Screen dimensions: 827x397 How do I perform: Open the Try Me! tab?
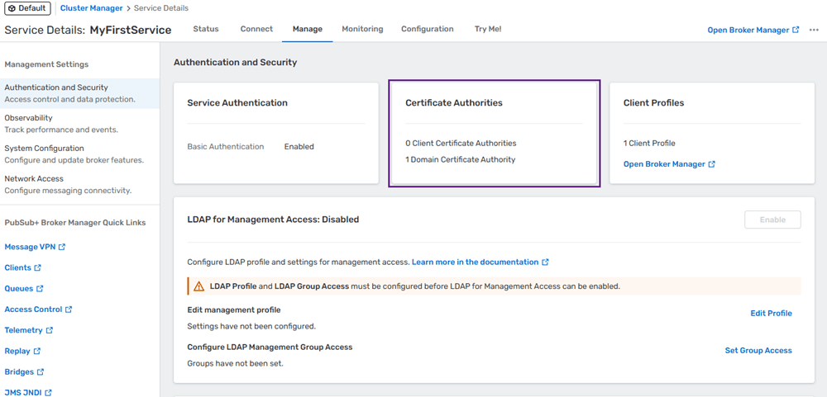(488, 29)
